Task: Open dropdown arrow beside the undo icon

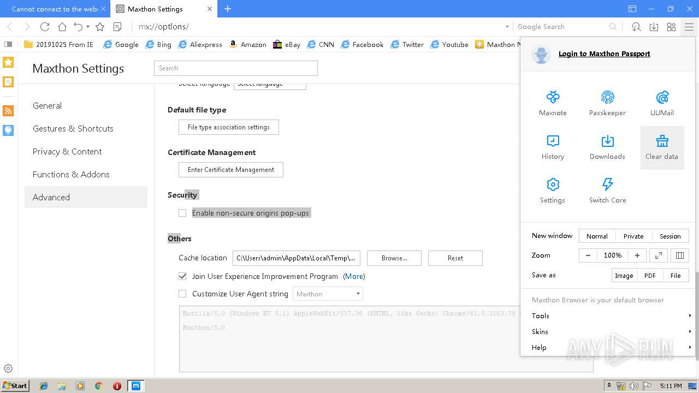Action: [87, 27]
